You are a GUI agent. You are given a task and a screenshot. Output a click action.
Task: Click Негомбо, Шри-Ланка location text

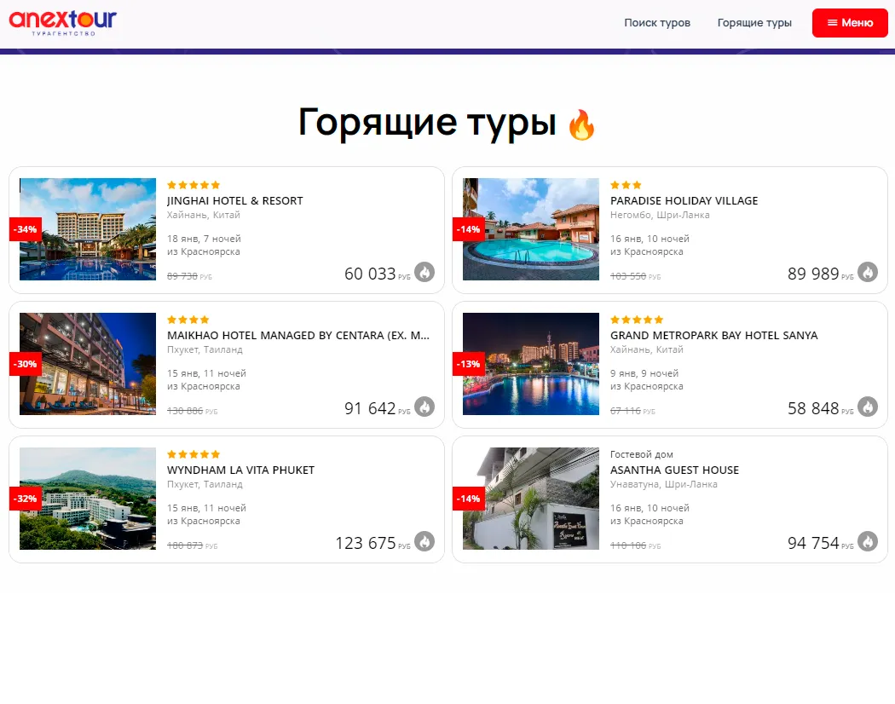[x=660, y=216]
